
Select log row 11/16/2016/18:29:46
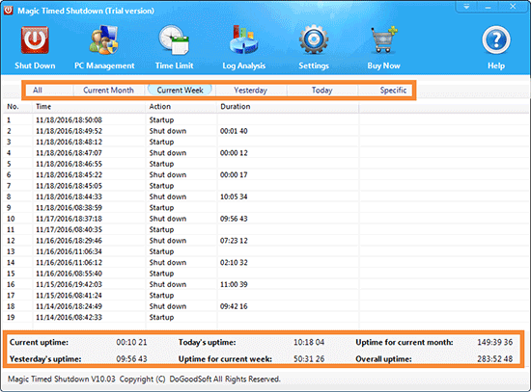265,241
